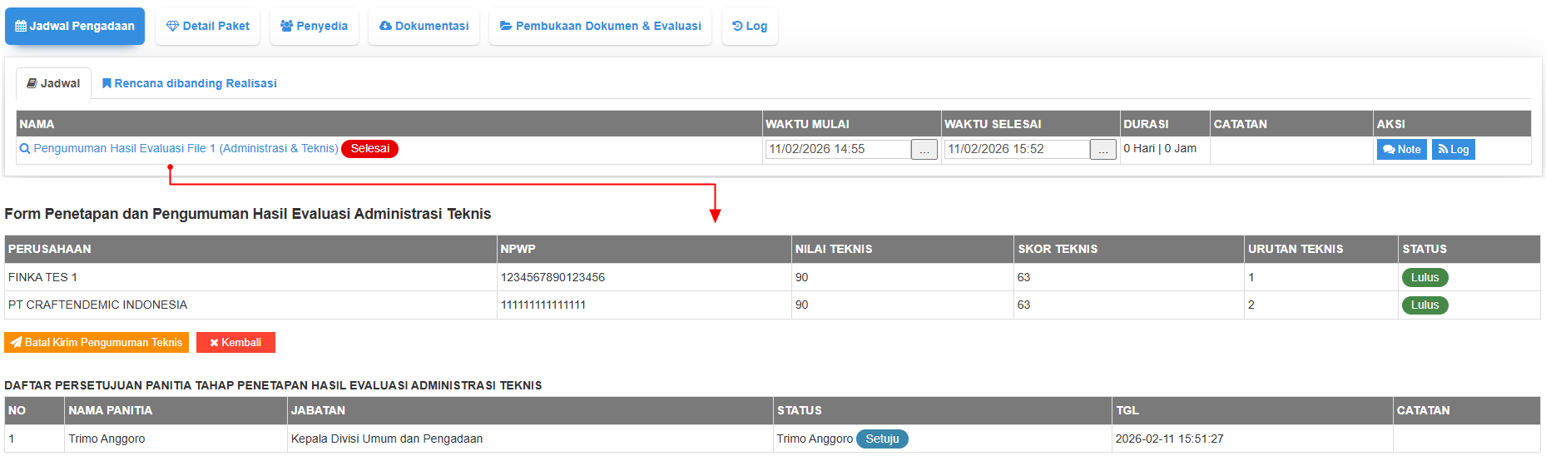Click the red Kembali button
1546x461 pixels.
tap(235, 343)
